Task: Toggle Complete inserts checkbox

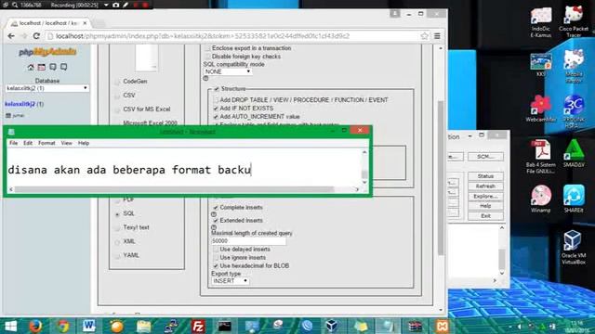Action: click(216, 208)
